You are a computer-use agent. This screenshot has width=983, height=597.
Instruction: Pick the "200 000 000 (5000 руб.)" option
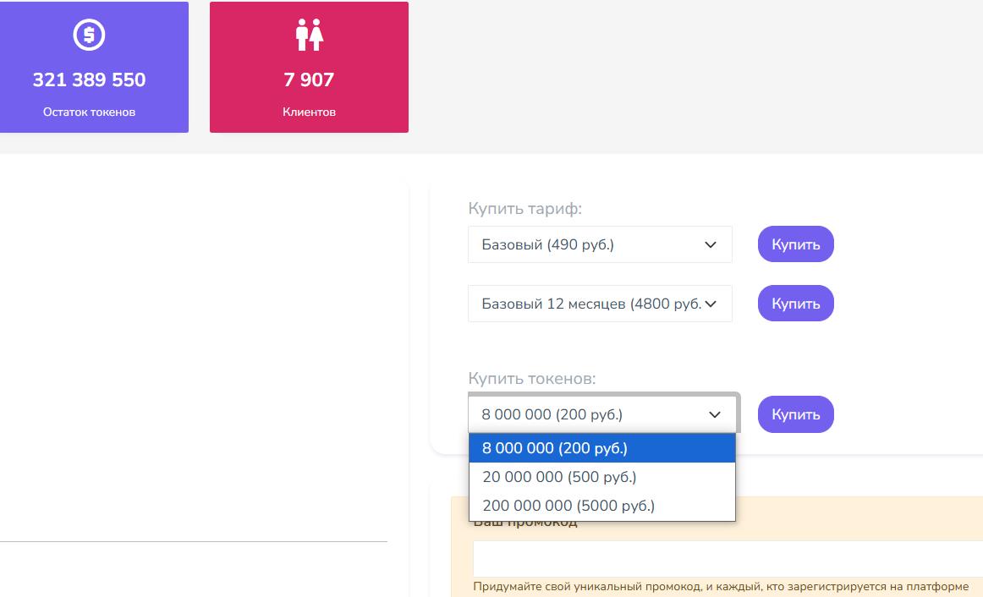601,506
